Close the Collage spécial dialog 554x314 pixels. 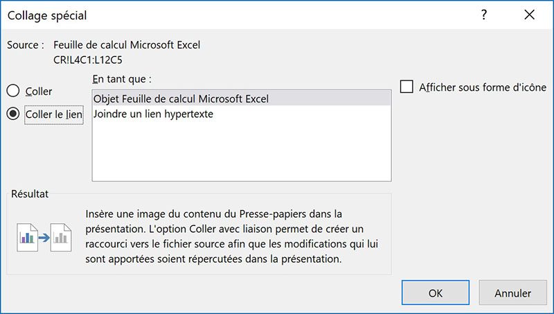pos(530,15)
